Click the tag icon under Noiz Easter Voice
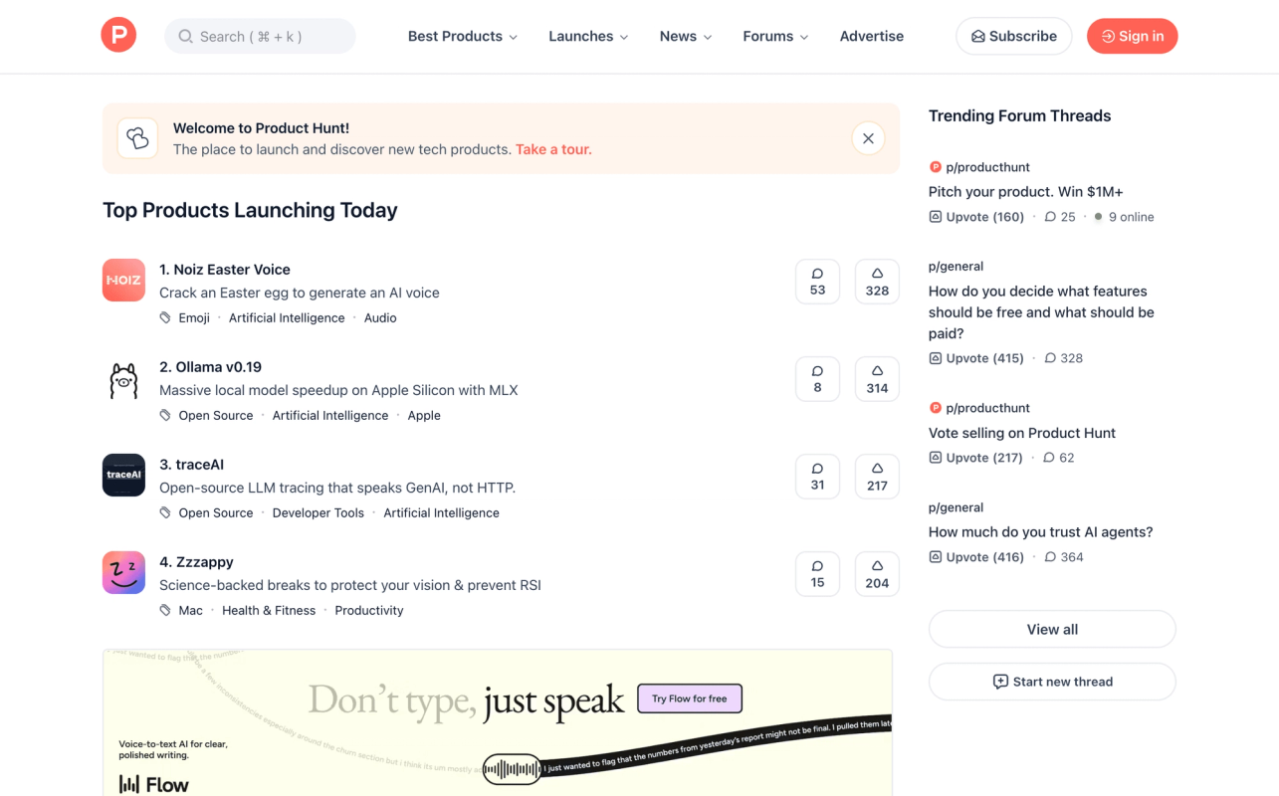1279x796 pixels. (x=165, y=318)
